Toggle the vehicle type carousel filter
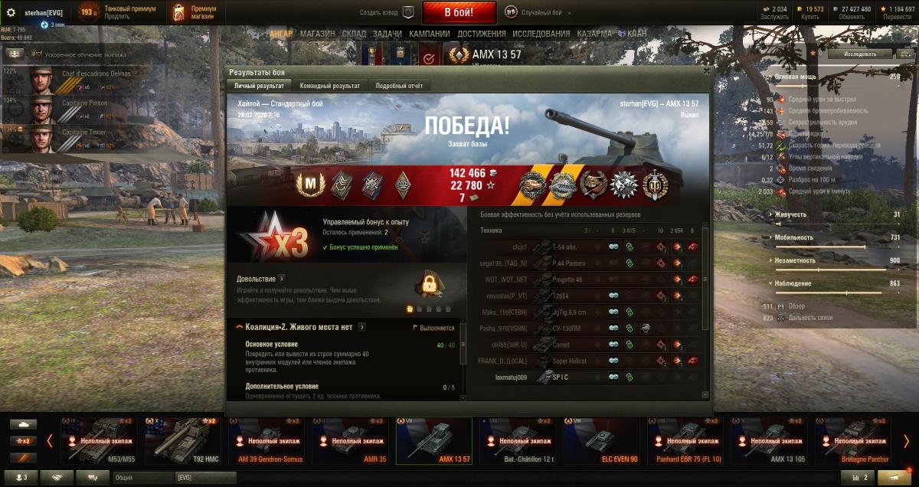The image size is (919, 487). pyautogui.click(x=25, y=424)
